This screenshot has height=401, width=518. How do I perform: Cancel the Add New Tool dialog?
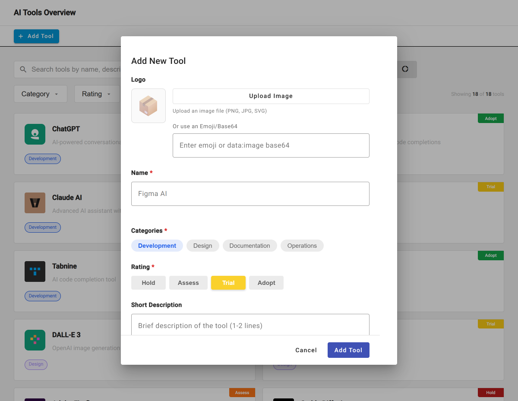tap(306, 350)
